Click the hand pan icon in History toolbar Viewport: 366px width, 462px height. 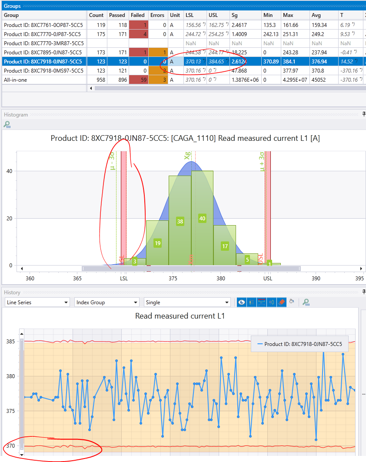[292, 302]
